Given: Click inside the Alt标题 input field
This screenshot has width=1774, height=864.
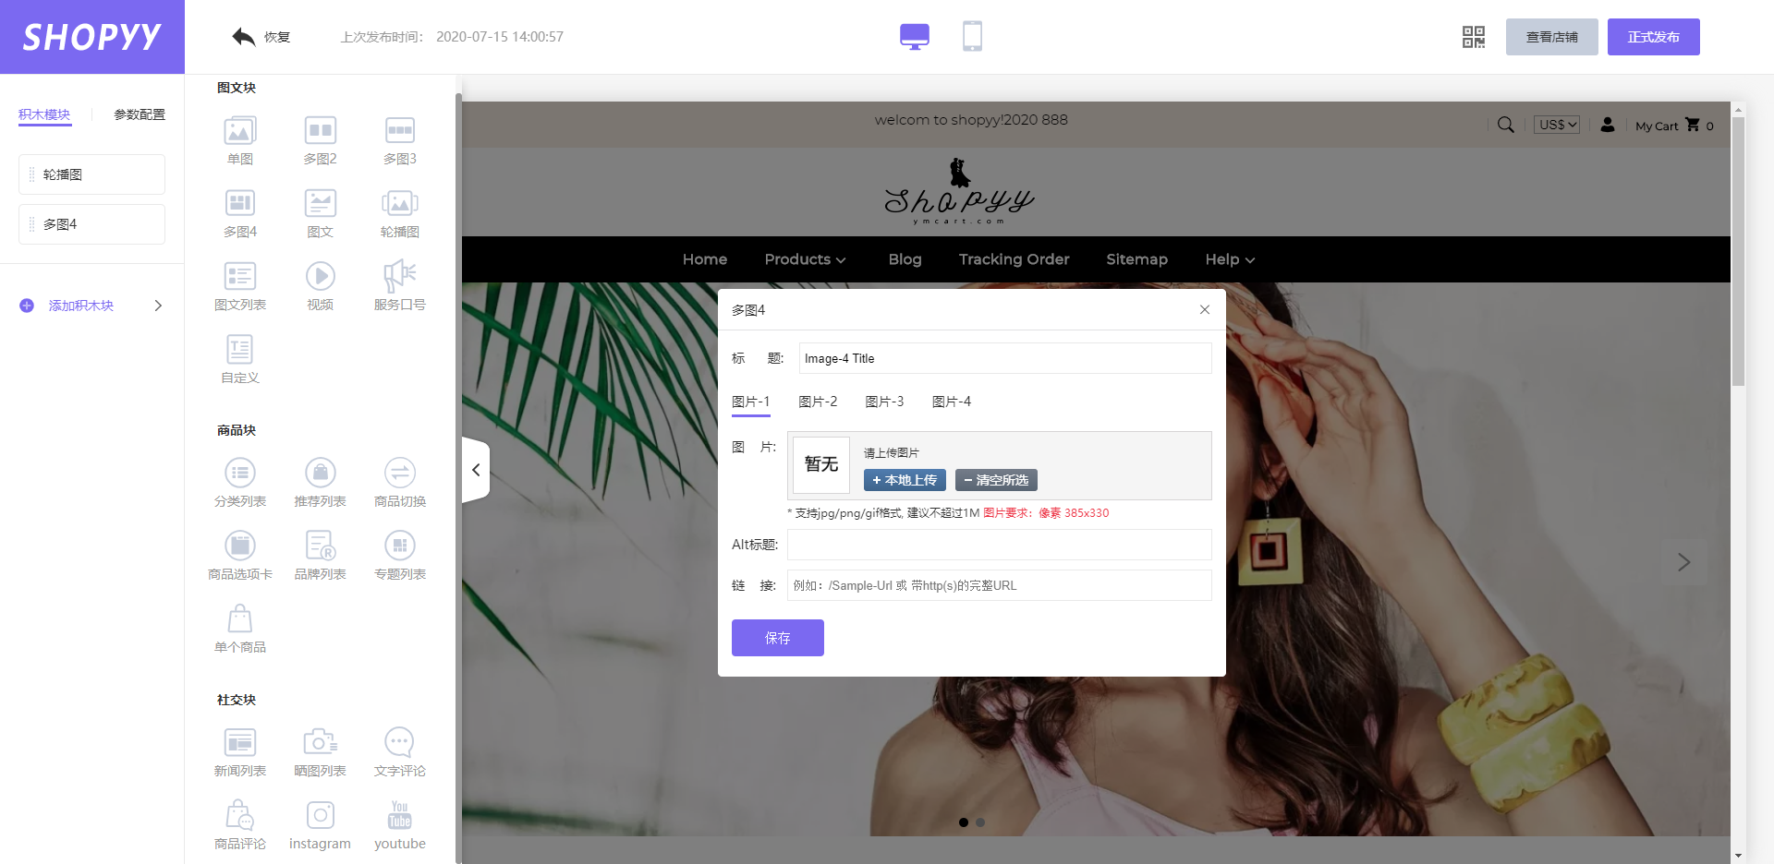Looking at the screenshot, I should (x=999, y=545).
